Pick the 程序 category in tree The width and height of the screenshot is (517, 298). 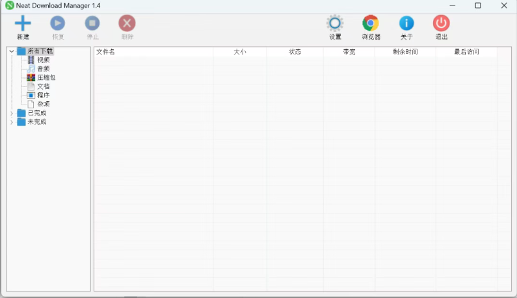point(43,95)
